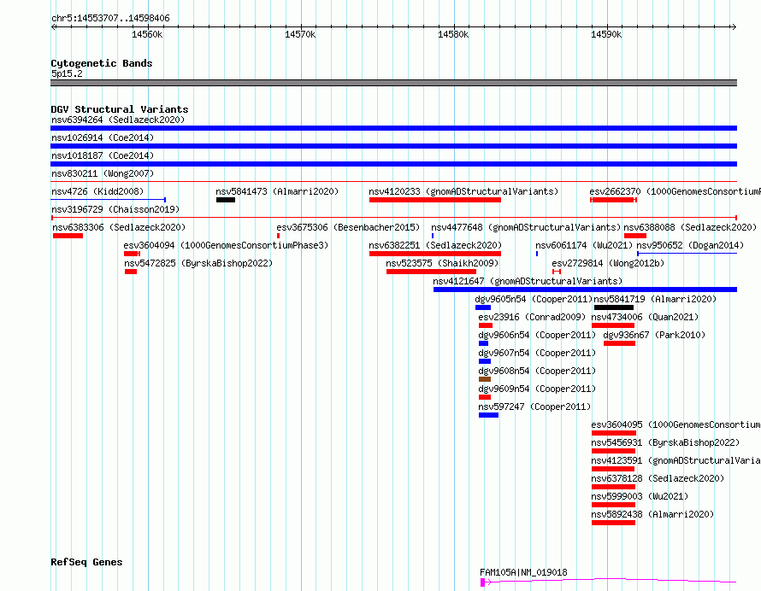Click the 14580k ruler position label

coord(453,34)
